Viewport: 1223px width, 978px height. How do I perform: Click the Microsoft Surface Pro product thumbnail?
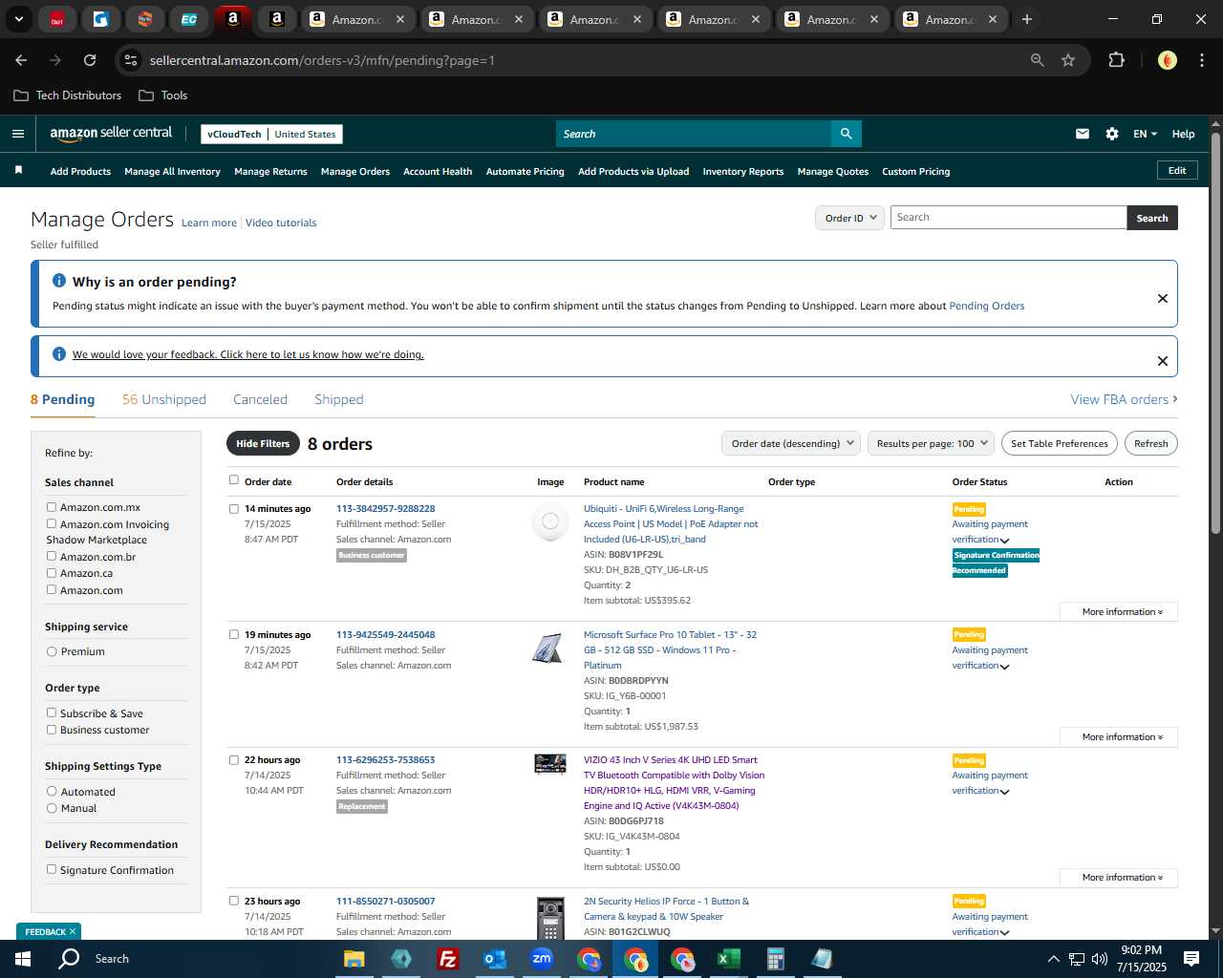(x=547, y=648)
